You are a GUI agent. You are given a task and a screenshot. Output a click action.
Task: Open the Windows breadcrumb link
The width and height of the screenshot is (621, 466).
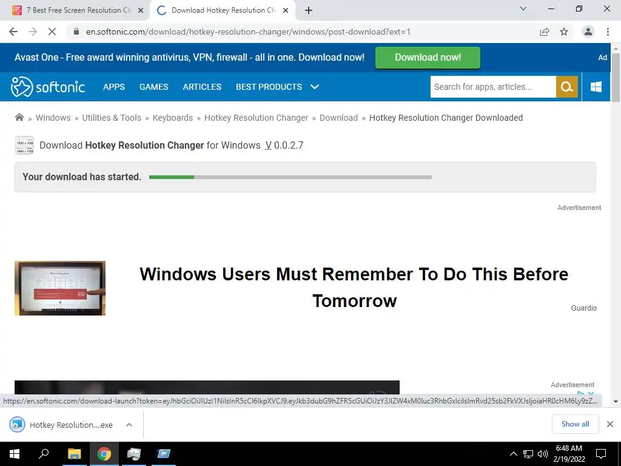click(53, 118)
